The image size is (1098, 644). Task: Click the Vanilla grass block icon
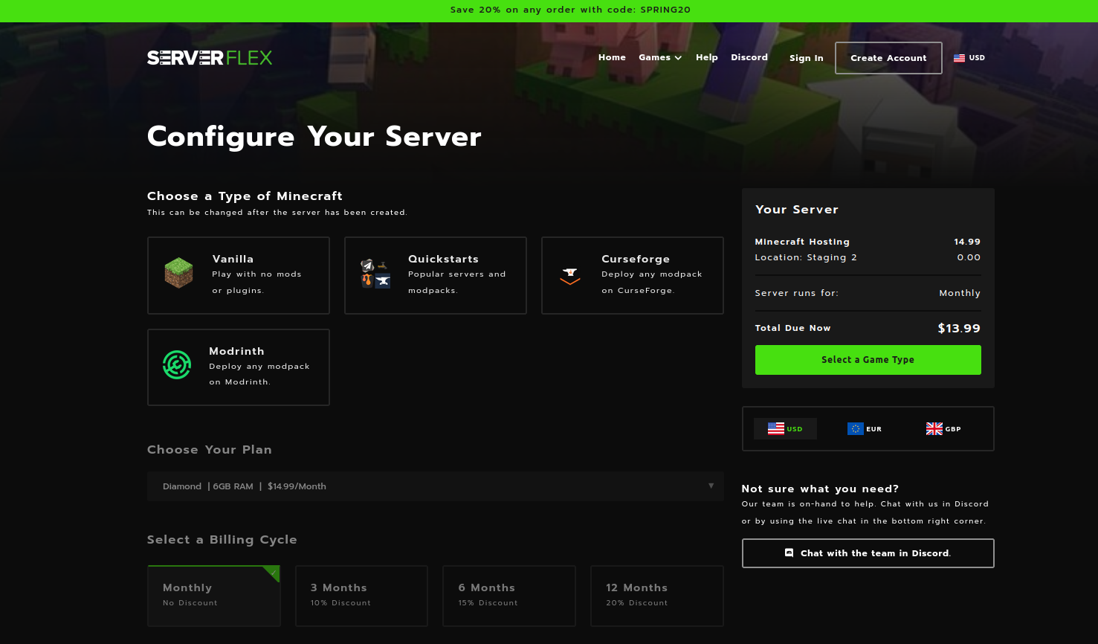pos(178,273)
